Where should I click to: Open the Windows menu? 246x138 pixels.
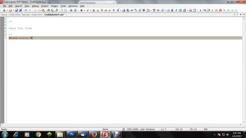click(73, 6)
